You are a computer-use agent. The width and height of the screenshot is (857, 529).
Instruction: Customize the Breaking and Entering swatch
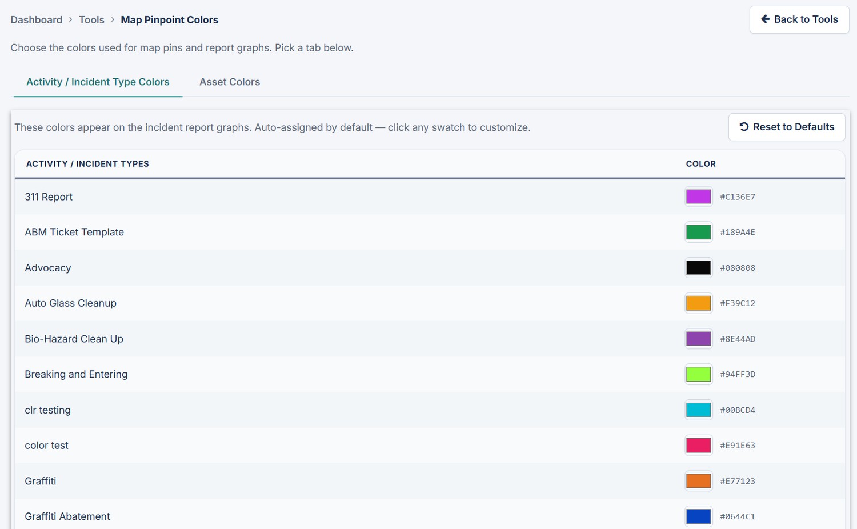coord(698,374)
